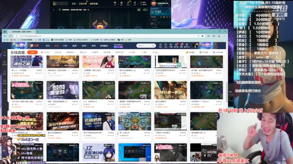Screen dimensions: 293x164
Task: Click Douyu page vertical scrollbar
Action: (x=227, y=92)
